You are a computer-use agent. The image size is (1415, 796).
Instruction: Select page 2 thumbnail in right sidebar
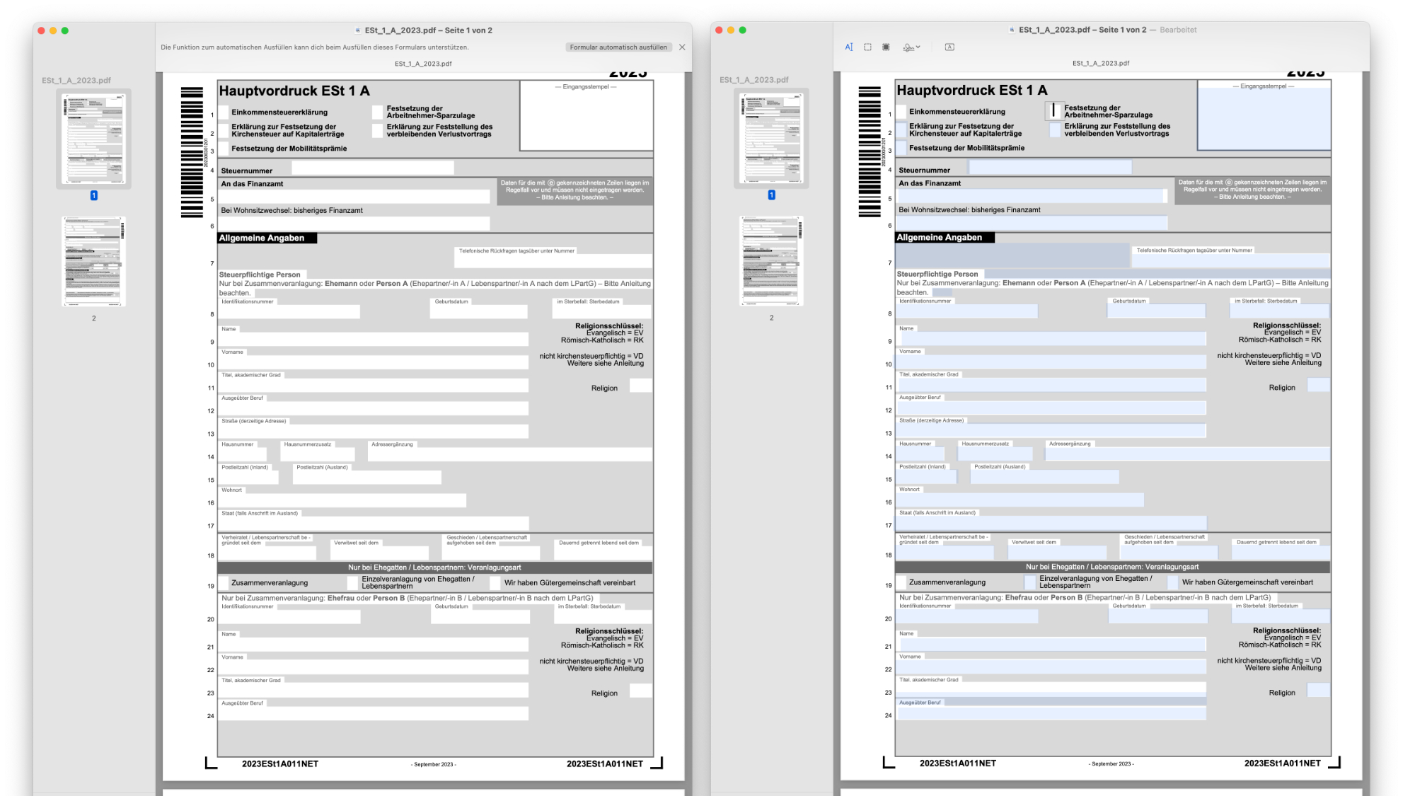771,261
